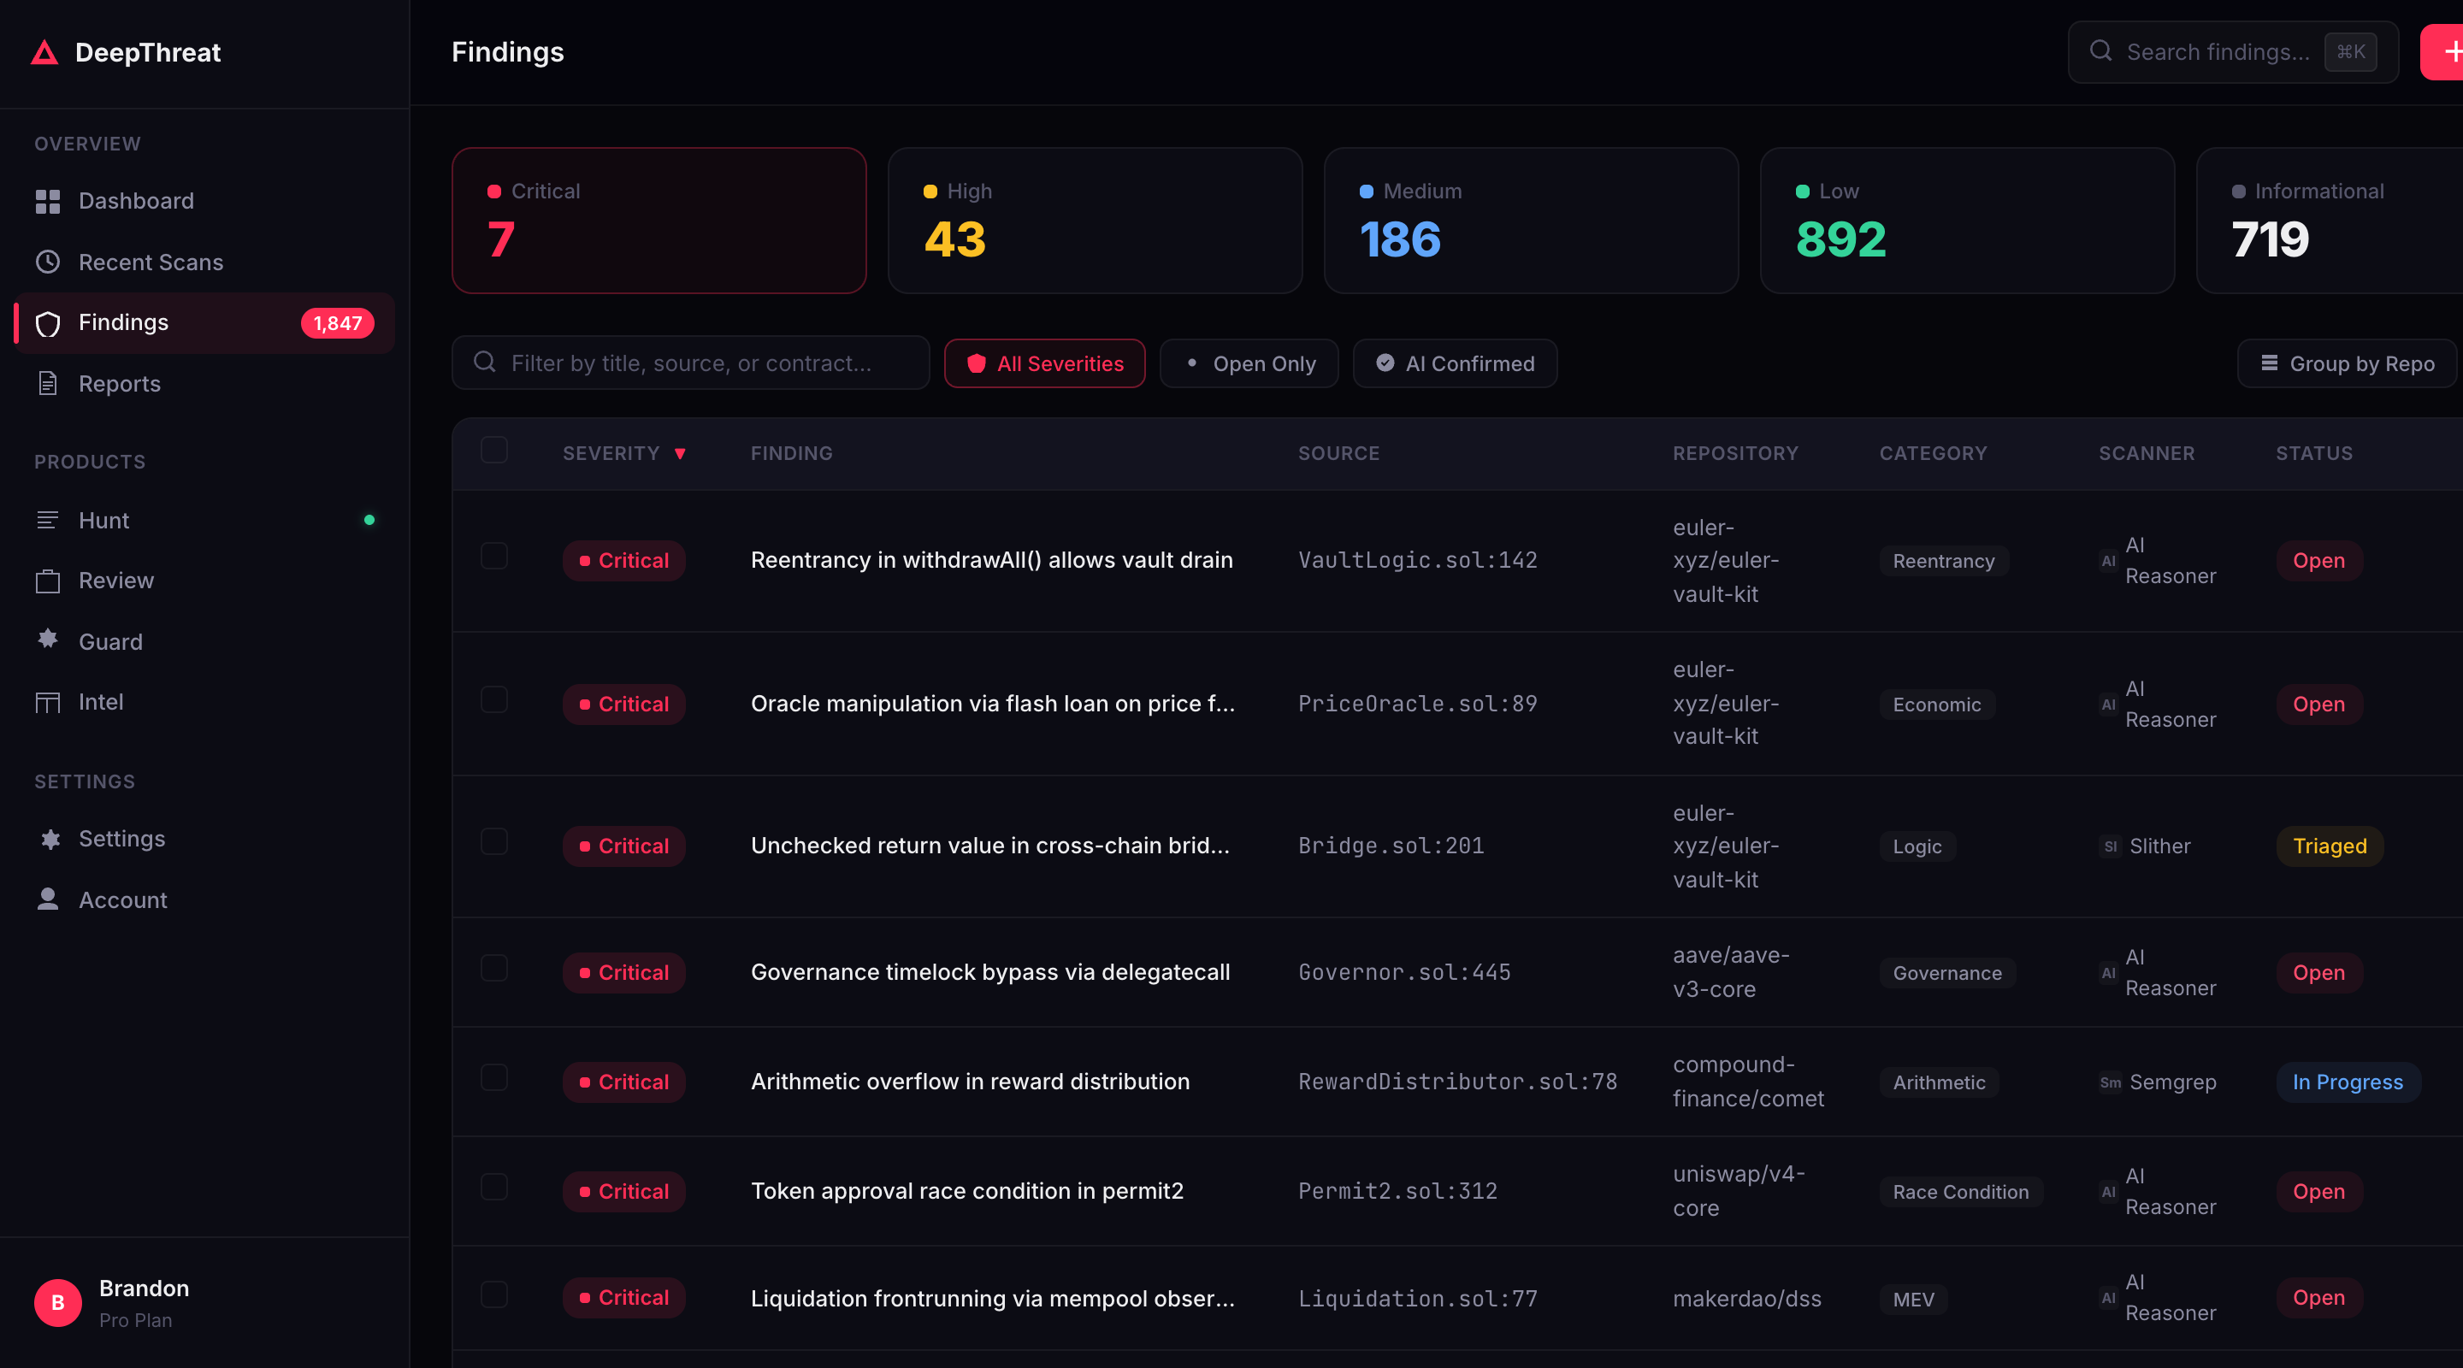Go to Settings in sidebar
Viewport: 2463px width, 1368px height.
coord(121,839)
